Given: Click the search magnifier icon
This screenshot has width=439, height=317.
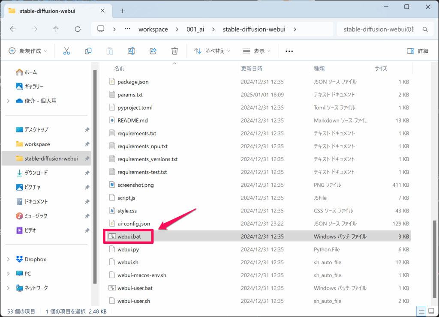Looking at the screenshot, I should coord(425,30).
